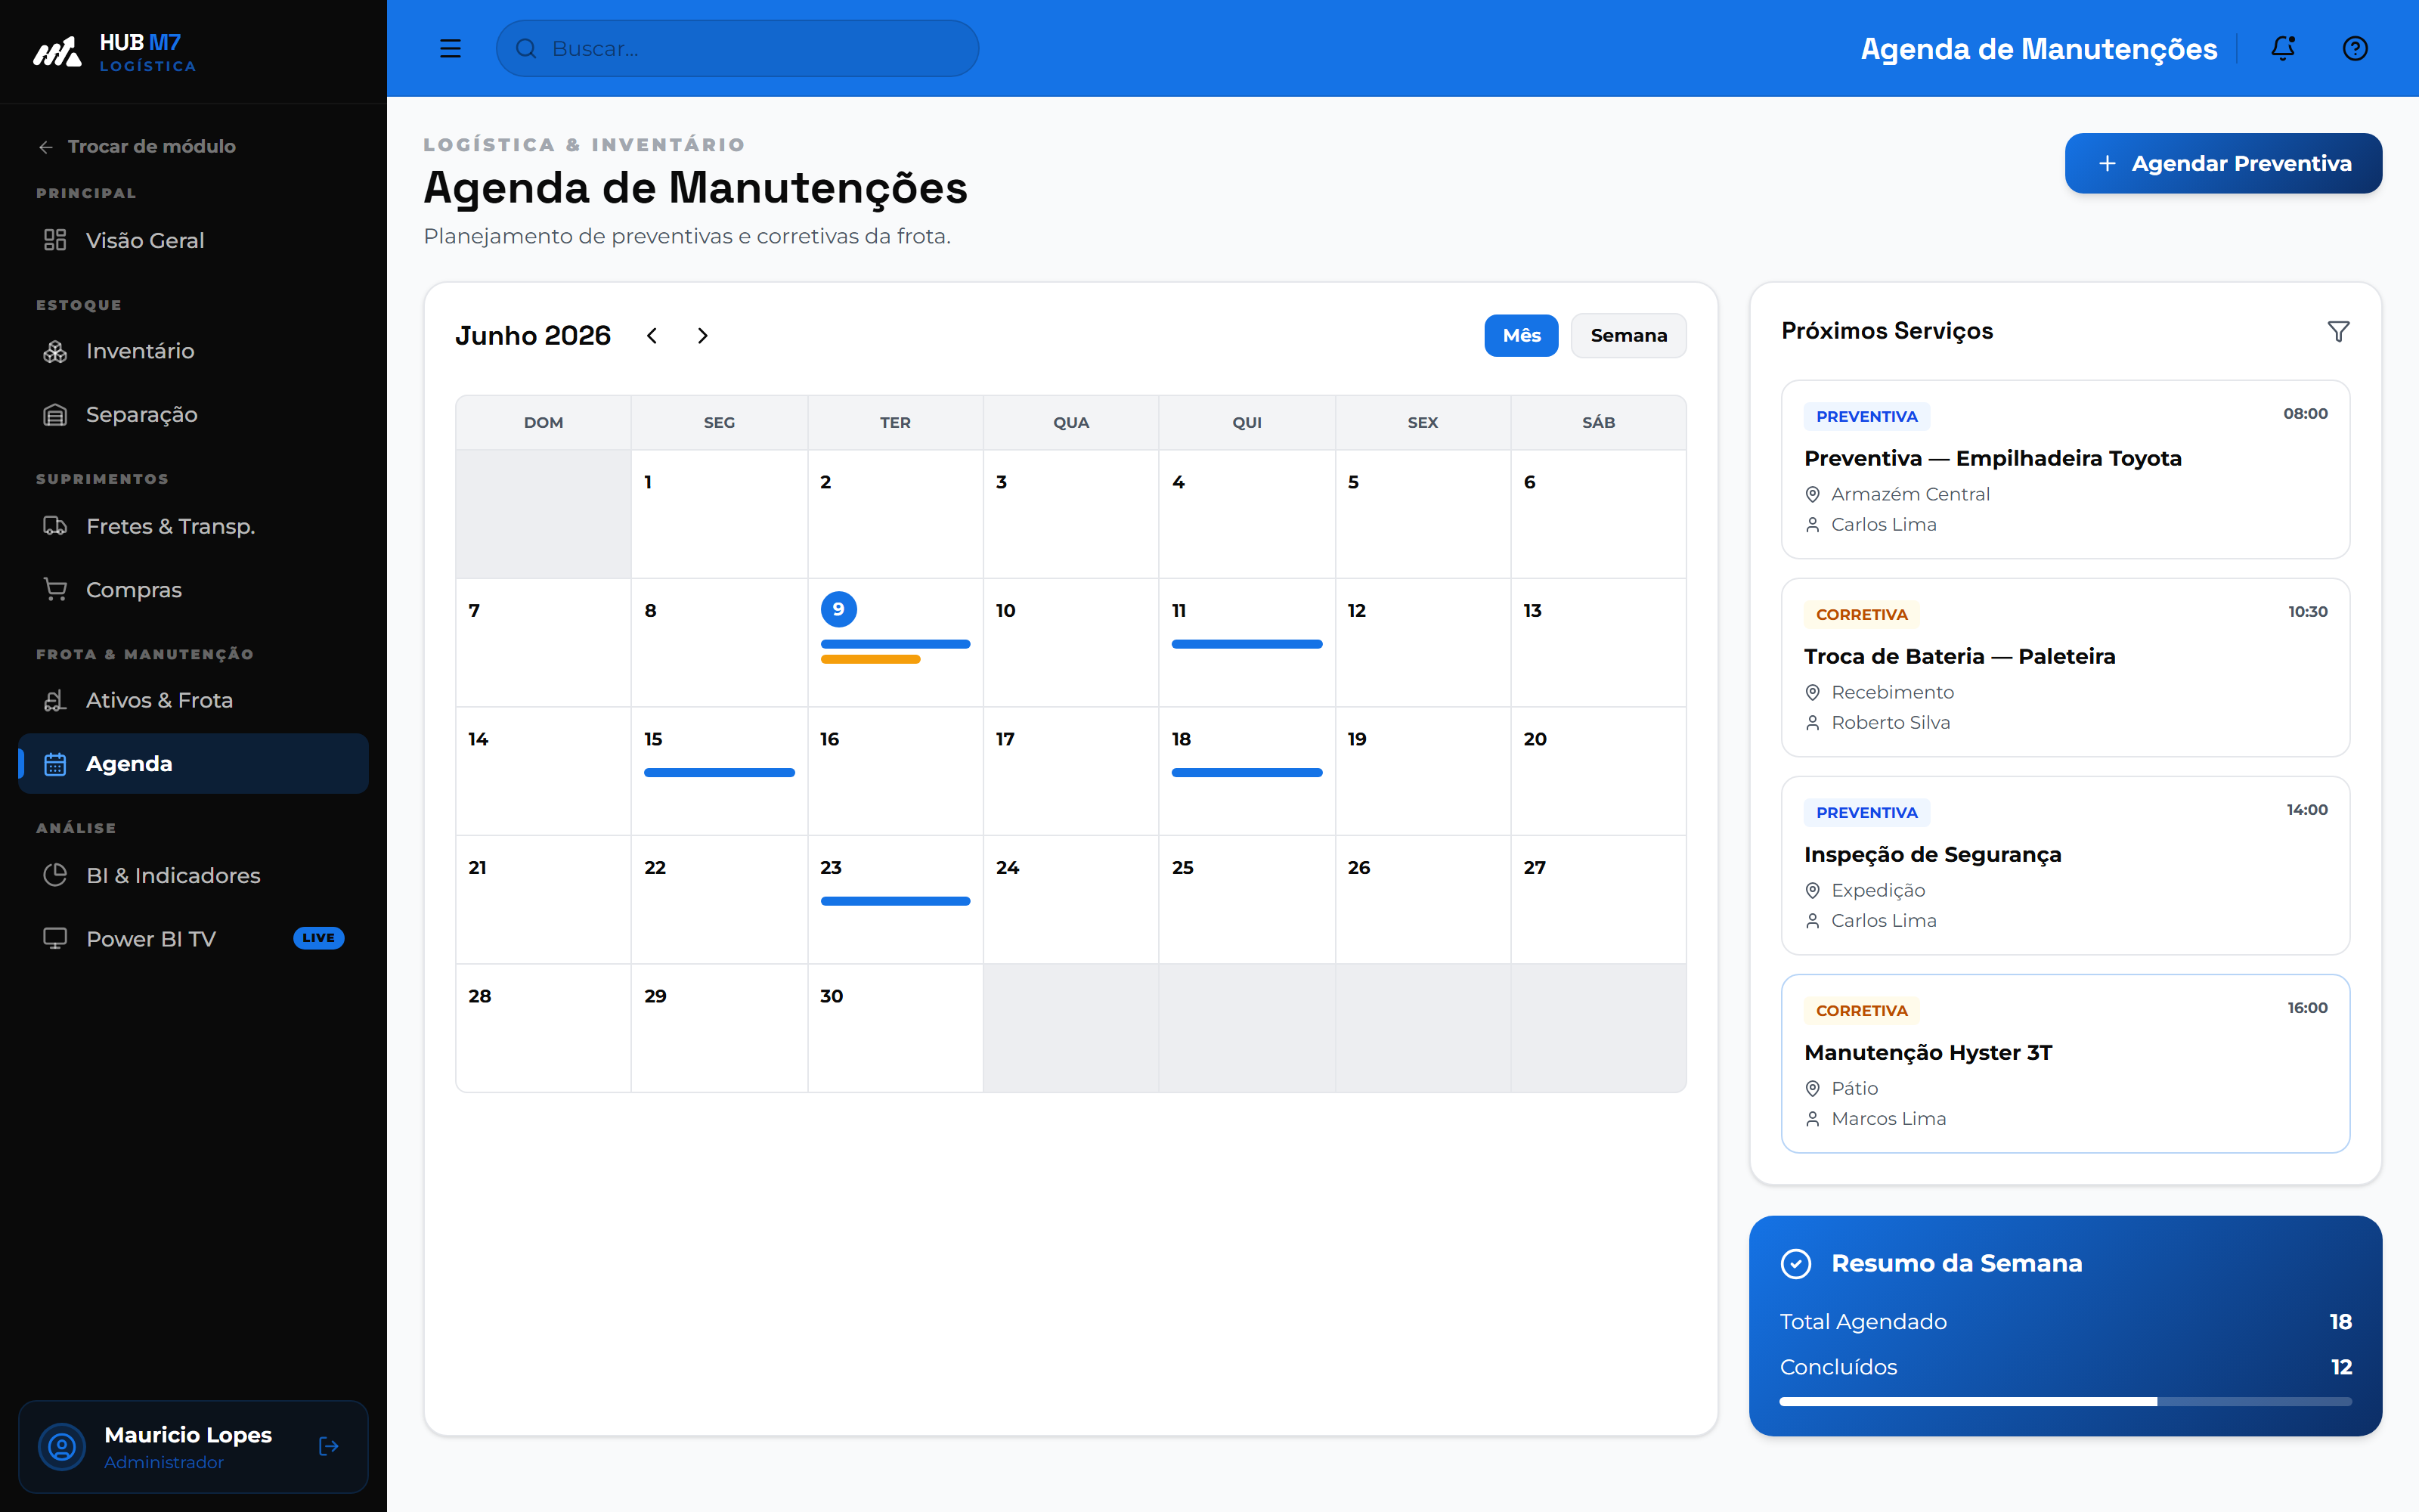Click the Visão Geral grid icon
Viewport: 2419px width, 1512px height.
pos(55,240)
